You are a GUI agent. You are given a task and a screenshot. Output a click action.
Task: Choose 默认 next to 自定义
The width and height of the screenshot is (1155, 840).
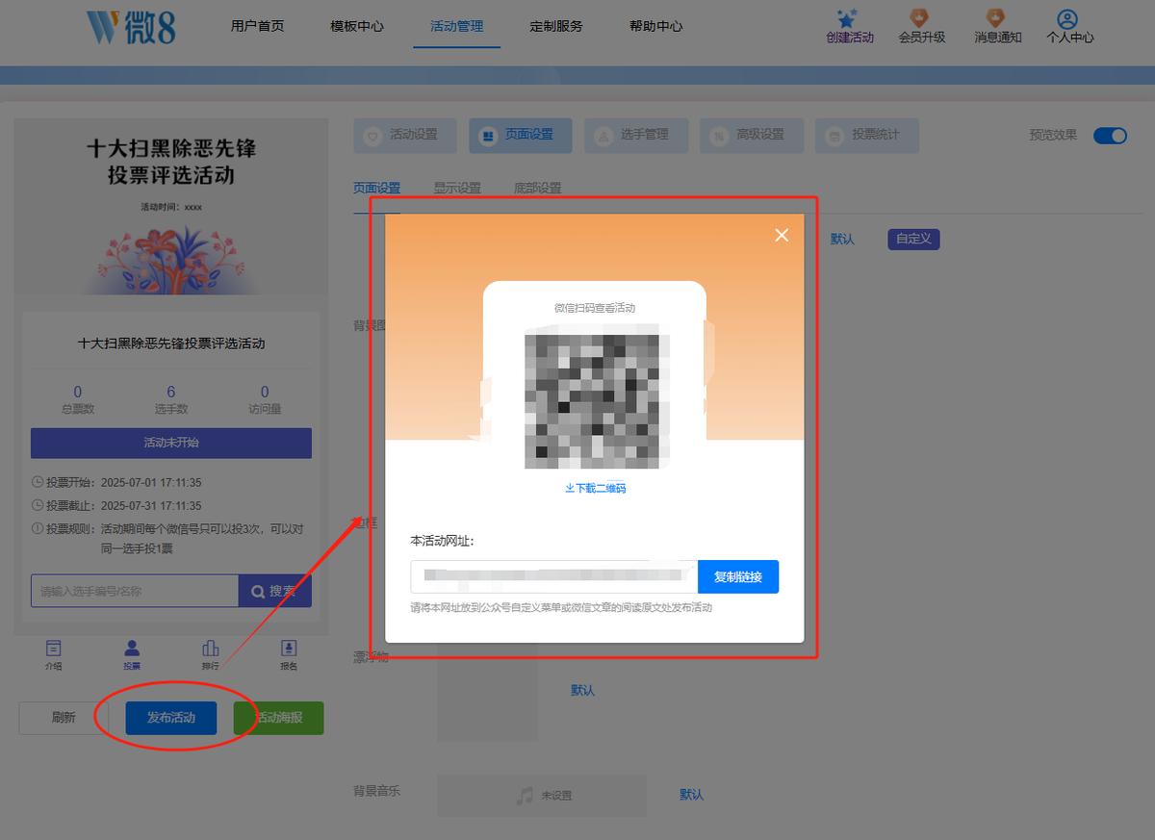(x=842, y=240)
